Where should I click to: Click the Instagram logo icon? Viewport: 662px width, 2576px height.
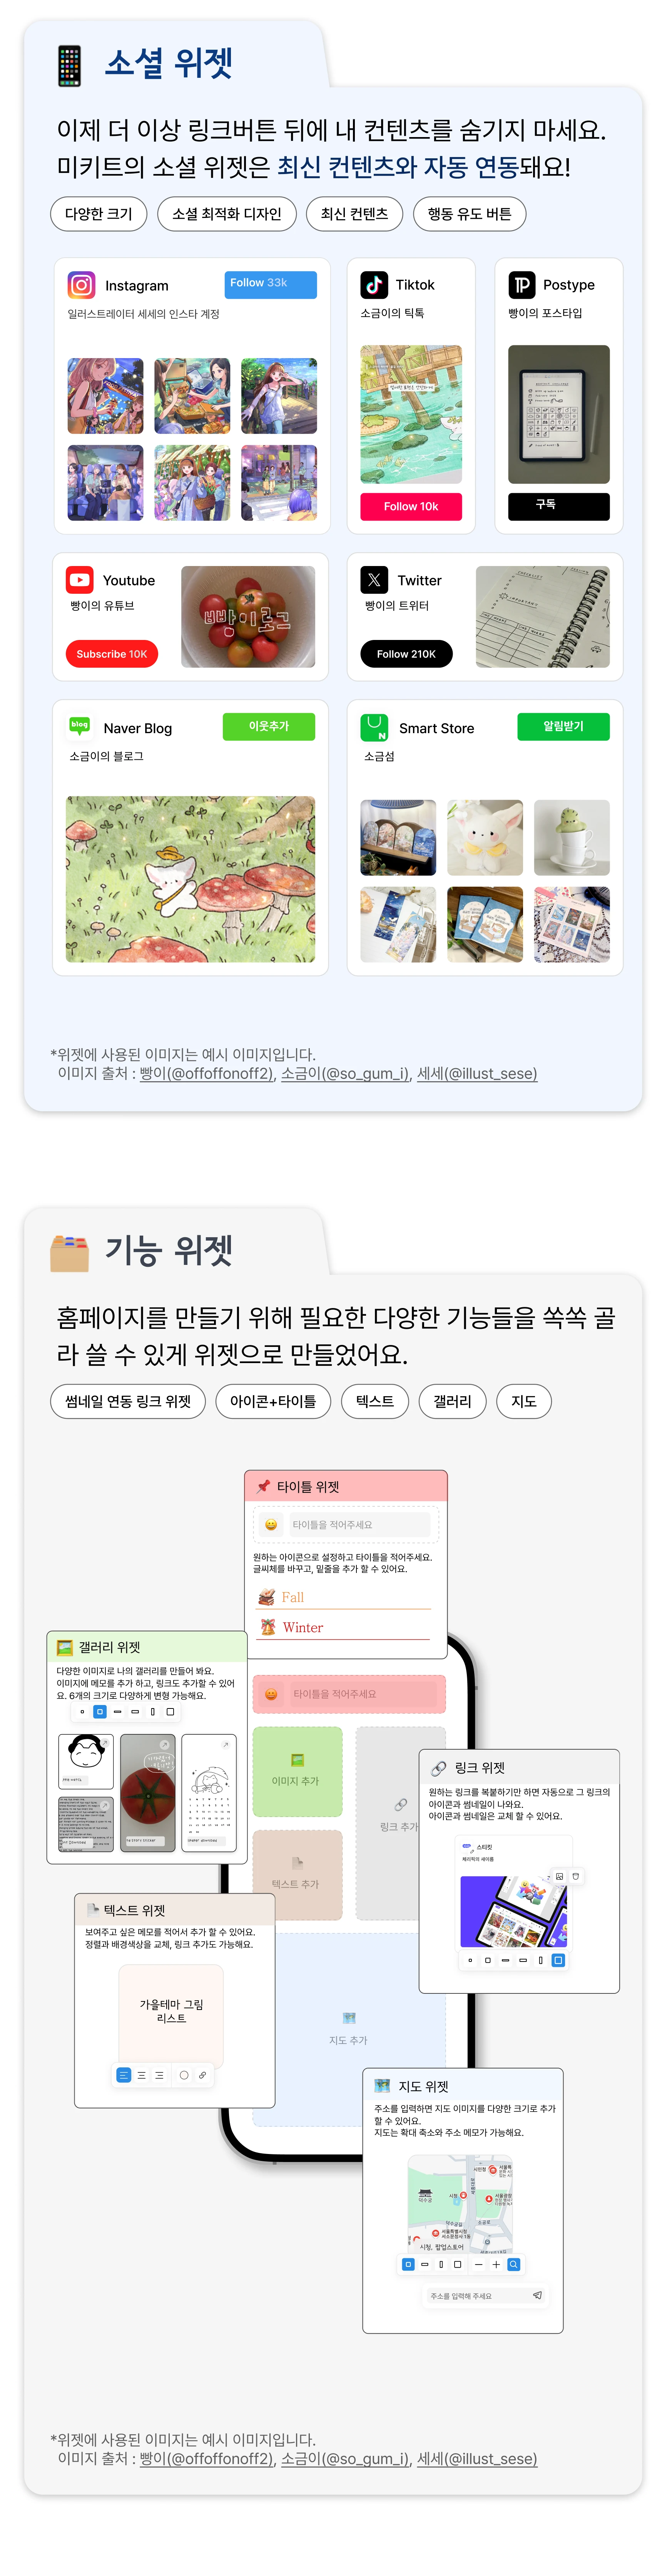click(81, 285)
